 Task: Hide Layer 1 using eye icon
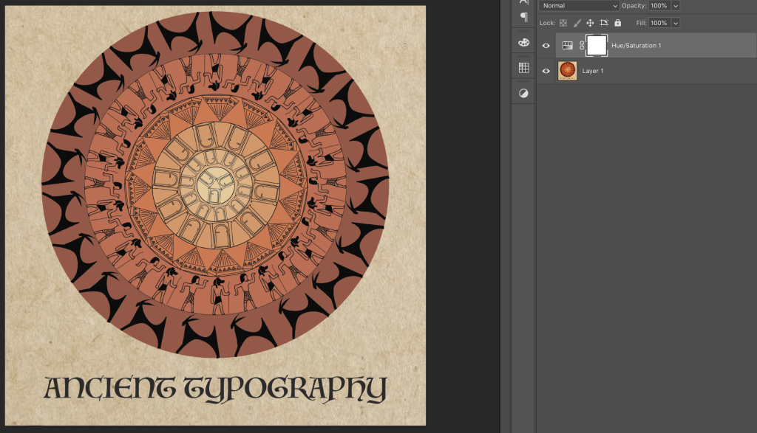(546, 71)
